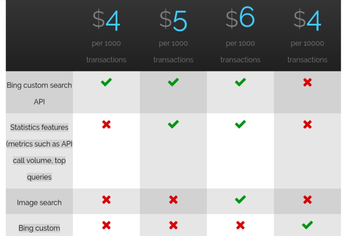The height and width of the screenshot is (236, 345).
Task: Click the "Statistics features" row label
Action: pos(39,127)
